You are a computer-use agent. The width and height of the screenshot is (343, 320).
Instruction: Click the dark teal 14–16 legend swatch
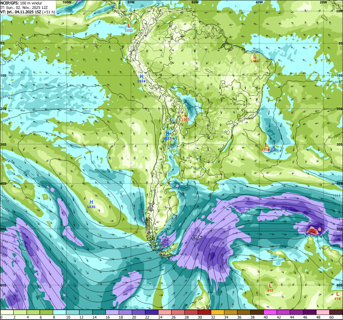point(99,312)
